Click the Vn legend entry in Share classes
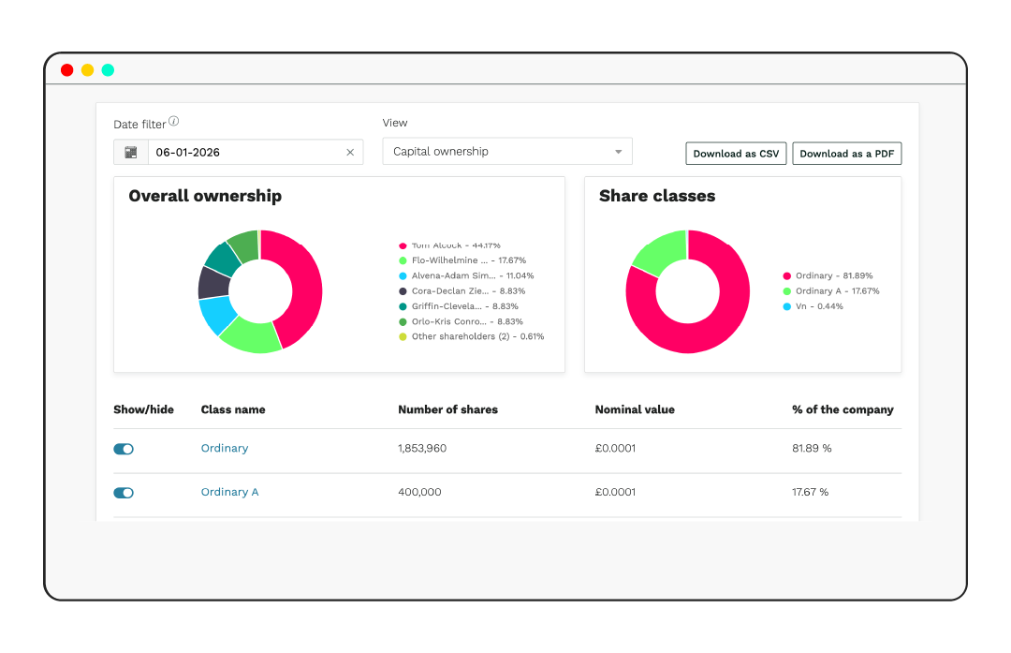The height and width of the screenshot is (653, 1011). (x=807, y=306)
